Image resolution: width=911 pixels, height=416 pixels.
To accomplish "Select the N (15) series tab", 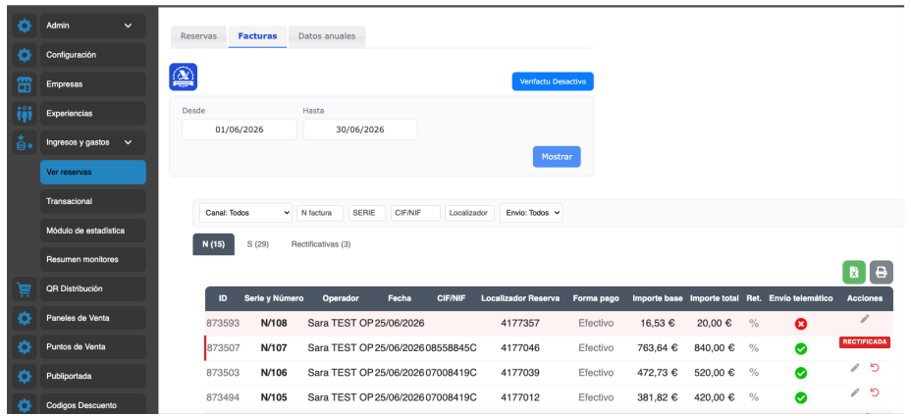I will [x=213, y=244].
